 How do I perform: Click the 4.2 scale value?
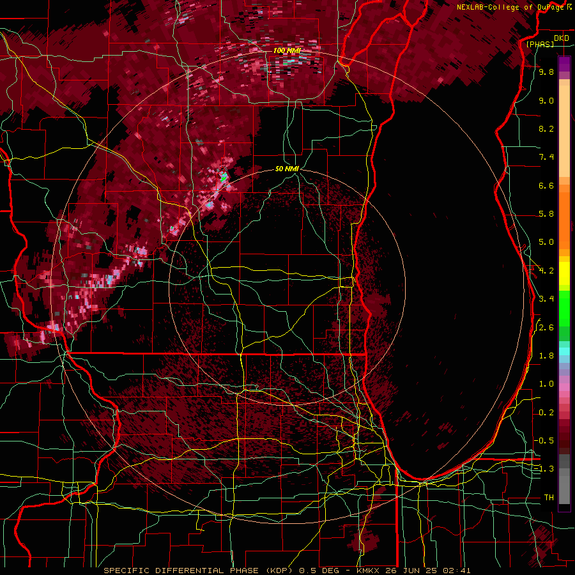(546, 271)
